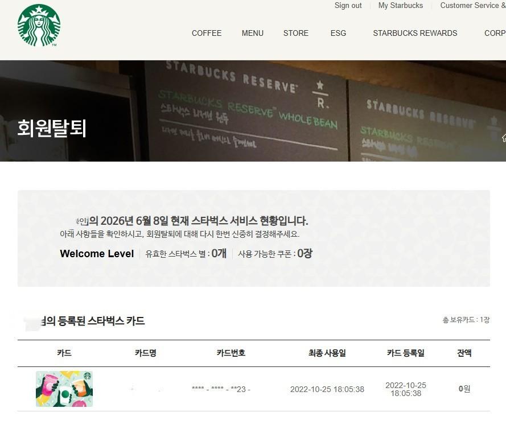Open the MENU navigation item
The width and height of the screenshot is (506, 437).
pos(253,33)
